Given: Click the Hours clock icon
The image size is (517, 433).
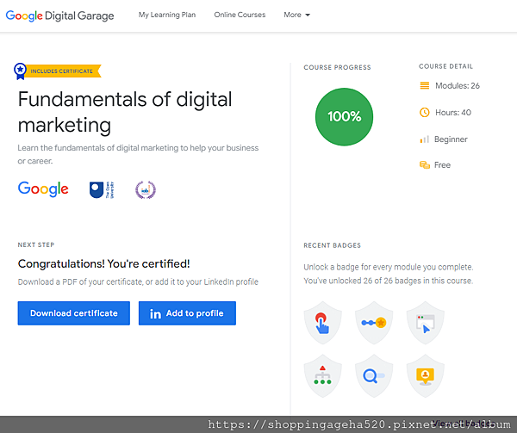Looking at the screenshot, I should [424, 112].
